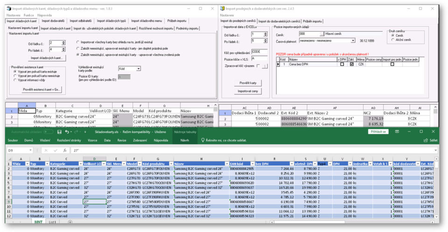Viewport: 448px width, 232px height.
Task: Expand the 'Časová platnost' dropdown
Action: pos(353,41)
